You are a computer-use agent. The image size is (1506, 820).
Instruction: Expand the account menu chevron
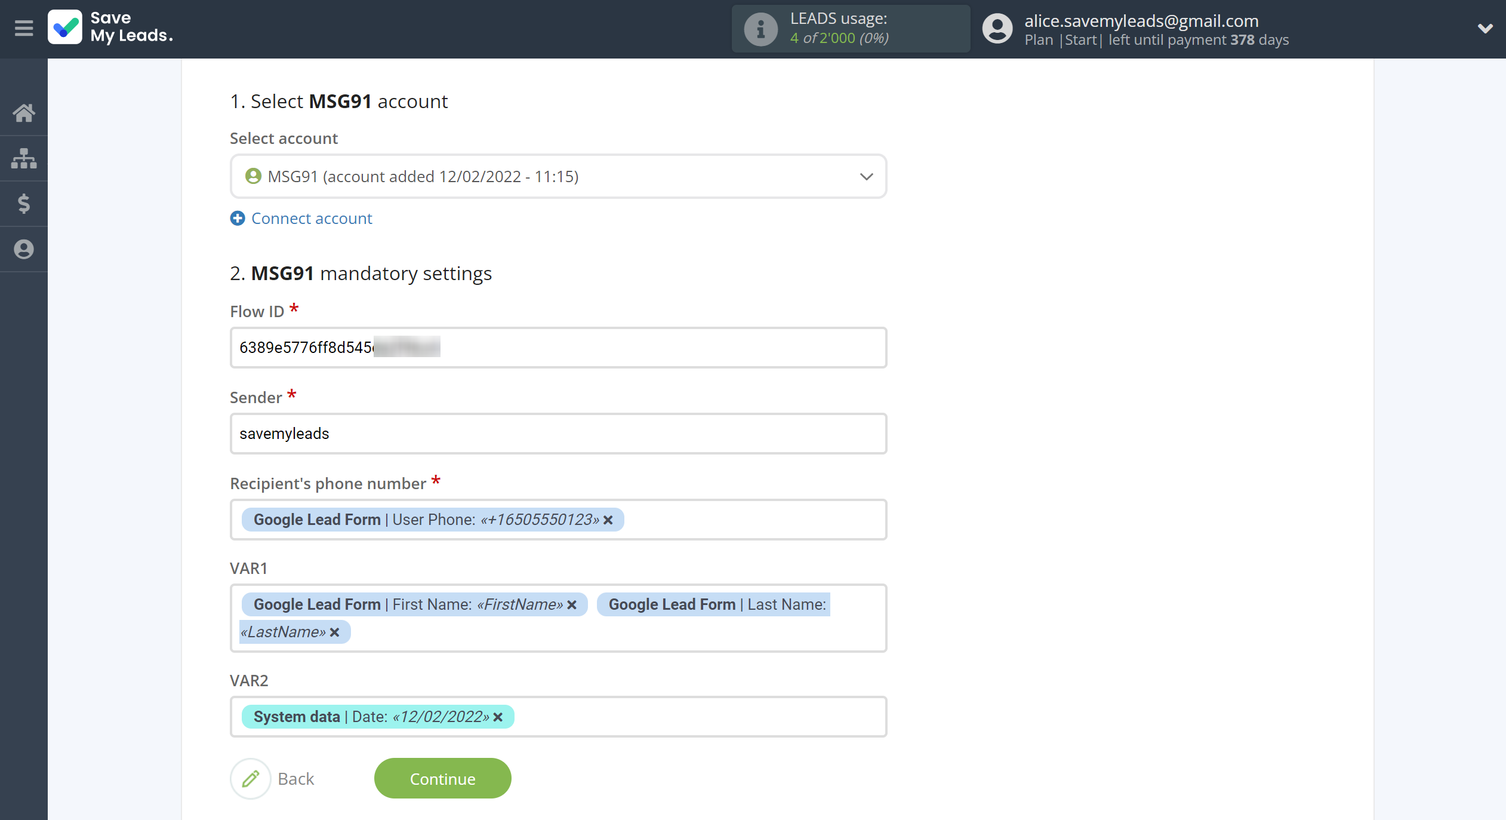(1485, 28)
